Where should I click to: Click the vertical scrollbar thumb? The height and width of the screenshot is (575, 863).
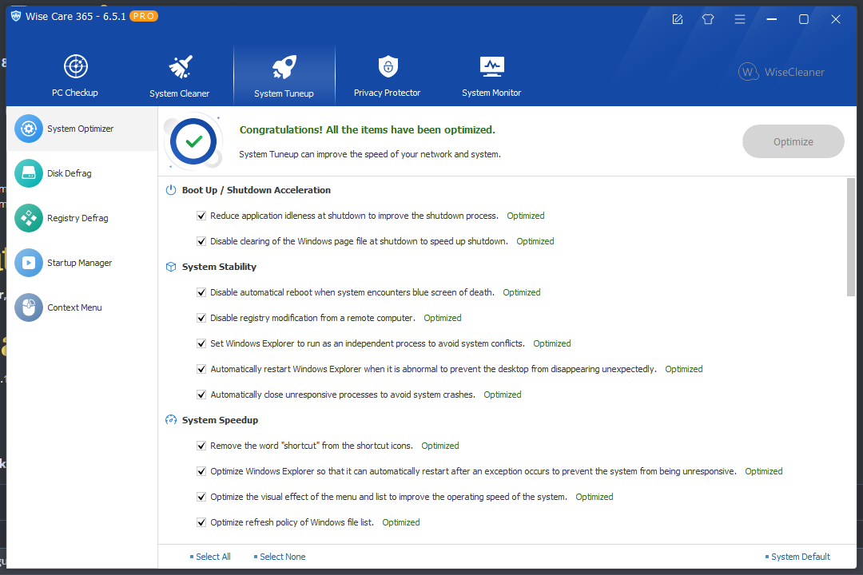851,237
